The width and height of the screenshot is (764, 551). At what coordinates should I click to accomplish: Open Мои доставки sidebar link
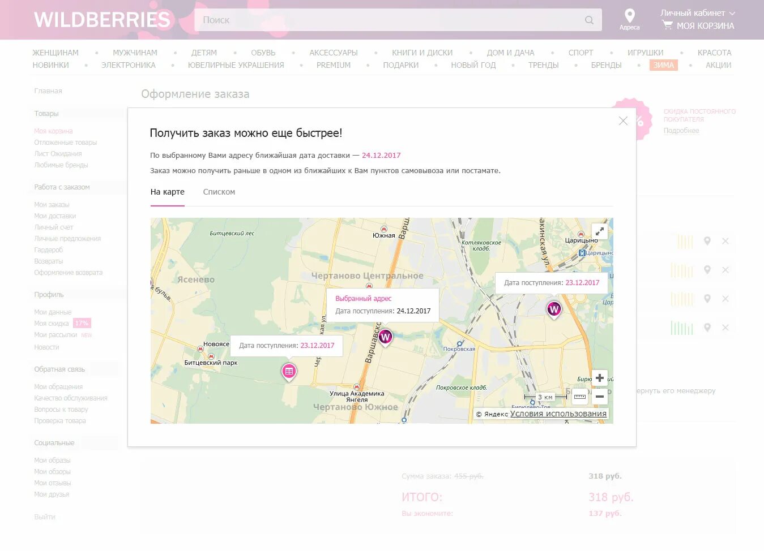[x=55, y=216]
